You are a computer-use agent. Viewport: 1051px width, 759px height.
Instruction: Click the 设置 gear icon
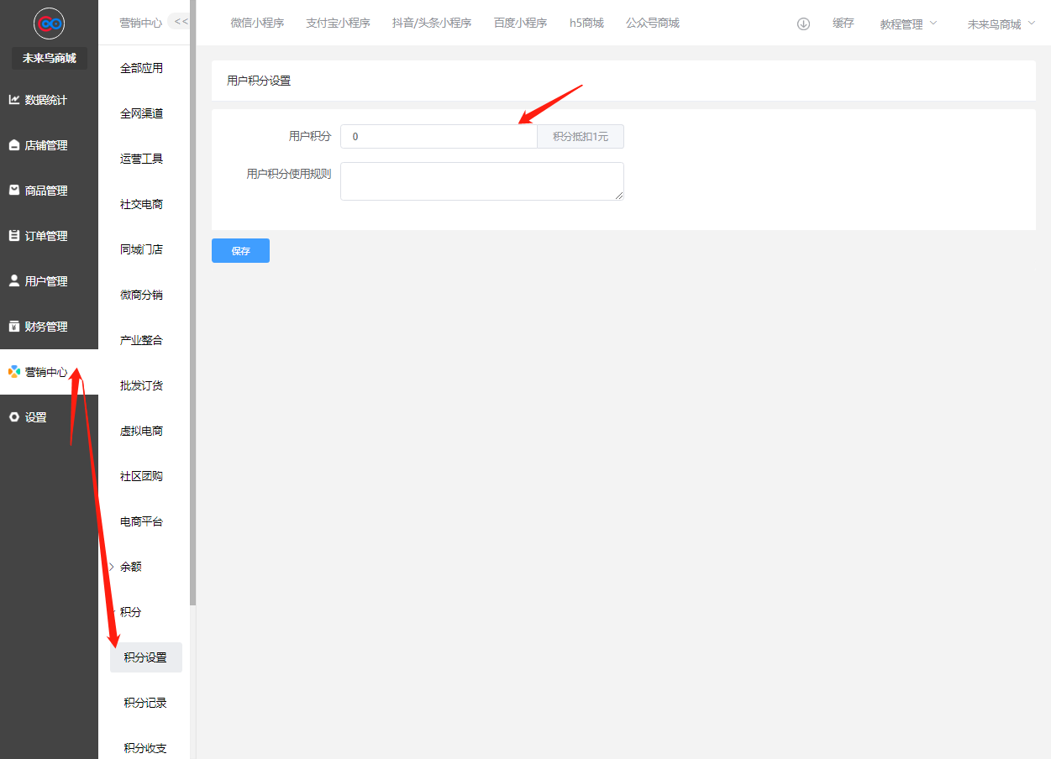(x=13, y=417)
